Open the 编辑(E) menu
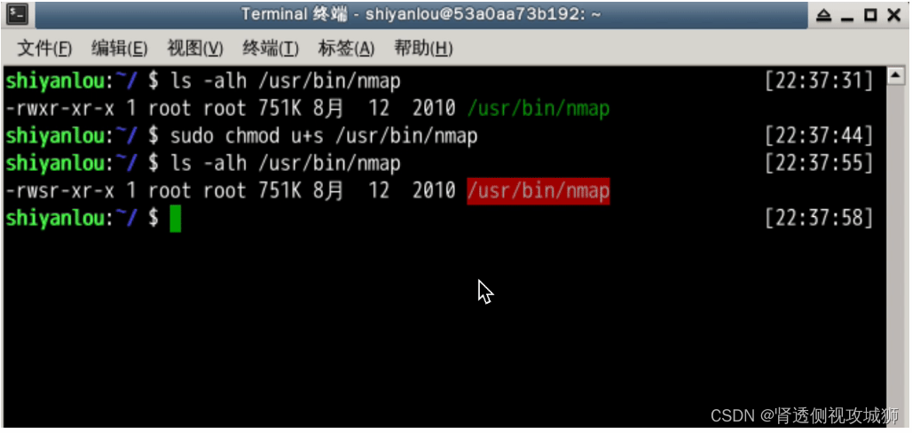 120,49
